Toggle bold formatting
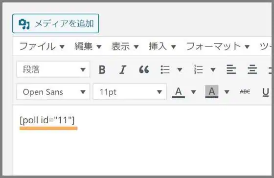The width and height of the screenshot is (274, 178). tap(102, 69)
